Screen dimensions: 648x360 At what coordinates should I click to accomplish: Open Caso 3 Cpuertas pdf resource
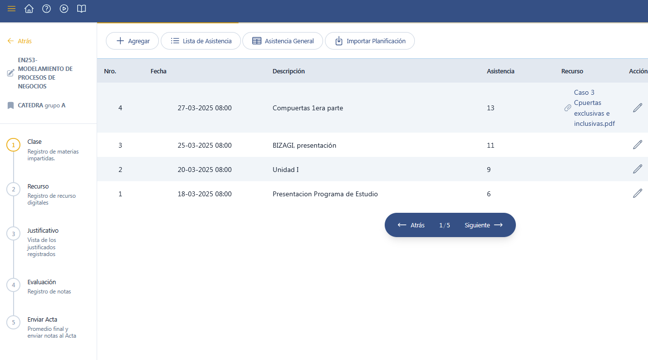pyautogui.click(x=594, y=108)
